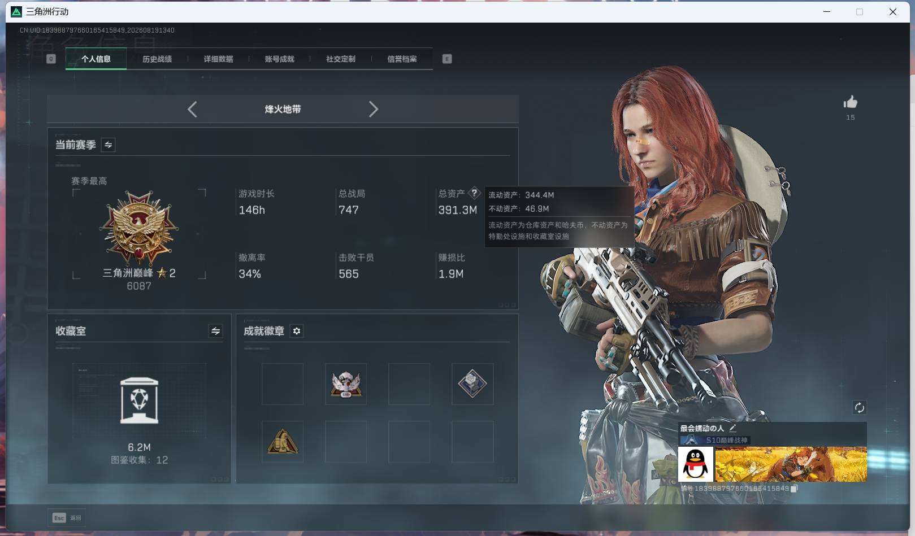Click the QQ penguin avatar
This screenshot has height=536, width=915.
point(696,464)
